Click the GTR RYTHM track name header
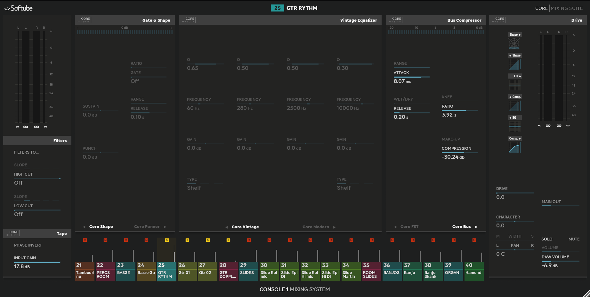The image size is (590, 297). tap(302, 8)
